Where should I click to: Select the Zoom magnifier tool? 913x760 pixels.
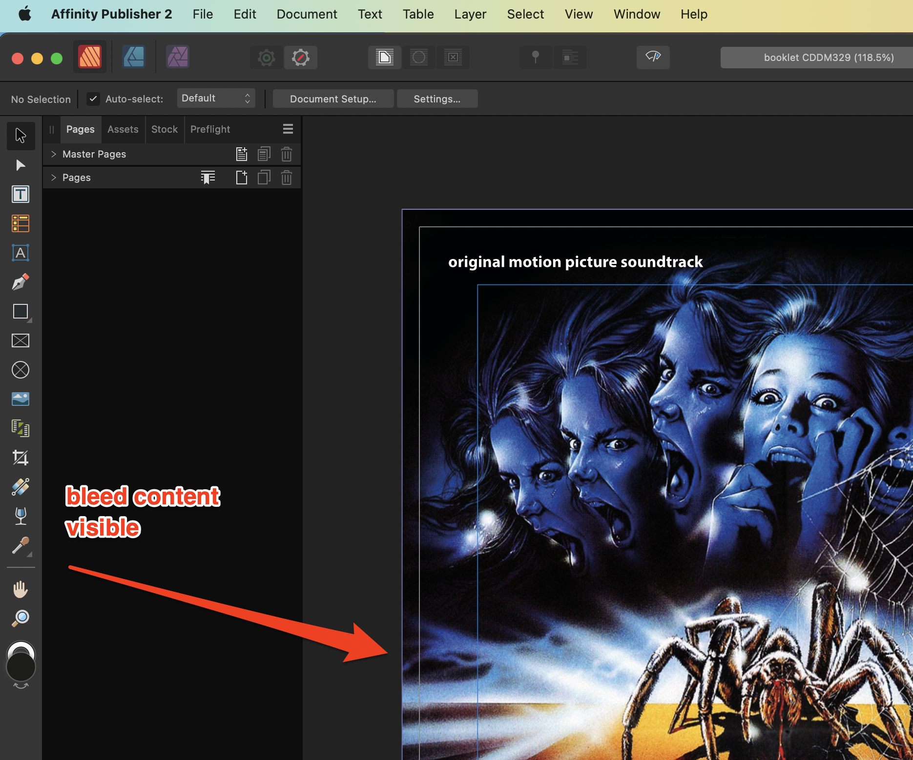(21, 619)
